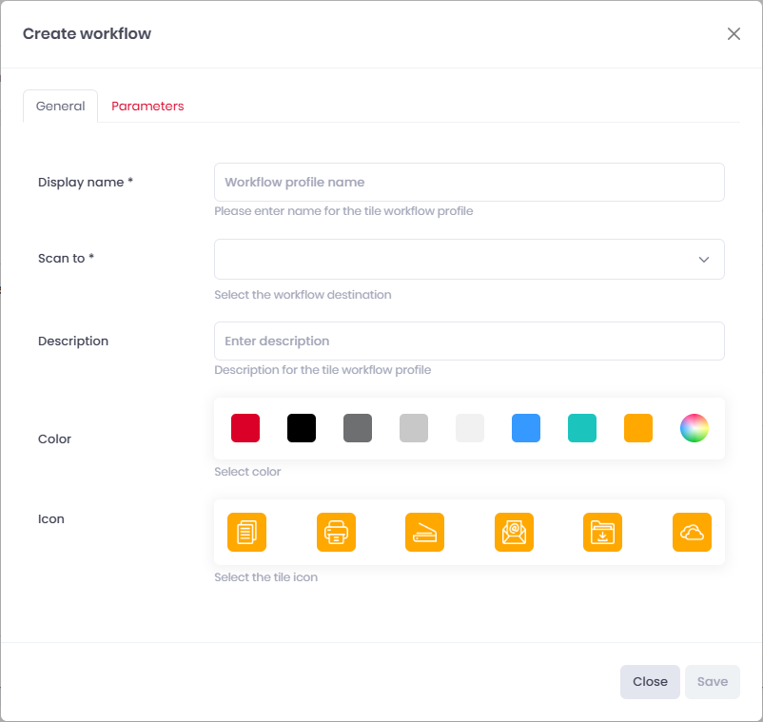Viewport: 763px width, 722px height.
Task: Choose the printer tile icon
Action: point(336,532)
